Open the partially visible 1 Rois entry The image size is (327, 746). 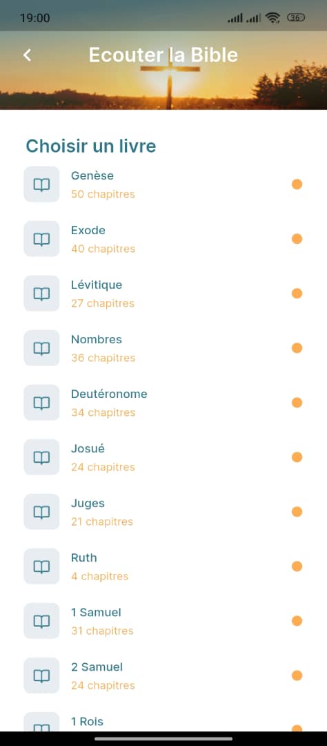(x=163, y=722)
